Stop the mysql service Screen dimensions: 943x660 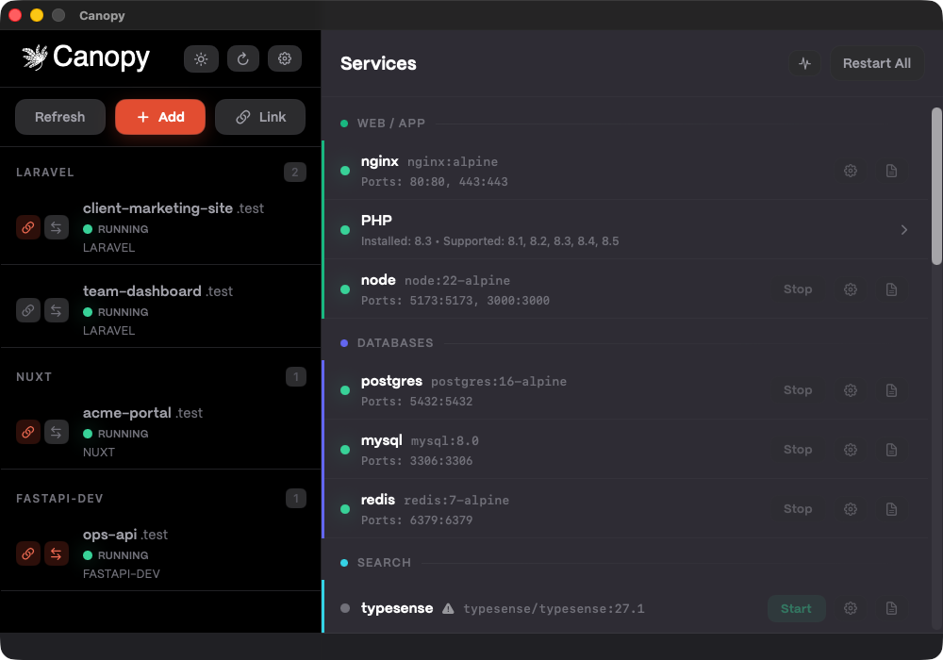(x=798, y=450)
